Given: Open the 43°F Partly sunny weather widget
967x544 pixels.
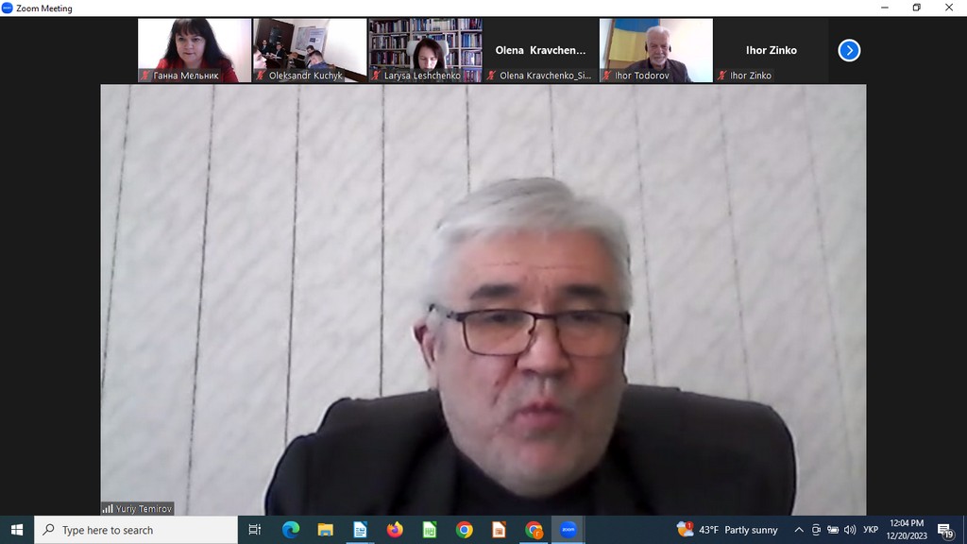Looking at the screenshot, I should coord(727,530).
